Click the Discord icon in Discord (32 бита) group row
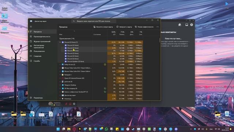234x132 pixels. coord(63,43)
